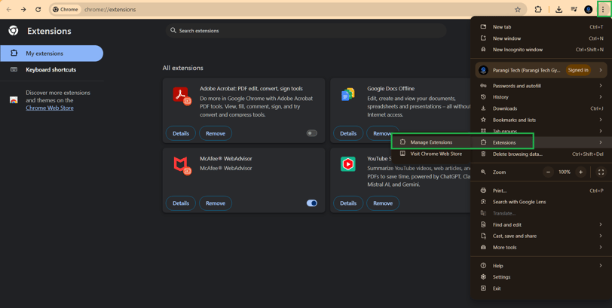Click the profile avatar in the toolbar
Screen dimensions: 612x308
click(588, 9)
